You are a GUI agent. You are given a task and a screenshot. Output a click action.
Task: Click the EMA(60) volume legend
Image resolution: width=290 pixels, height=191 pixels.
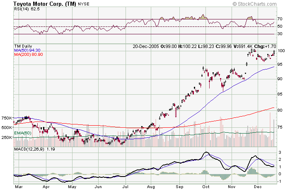coord(22,133)
